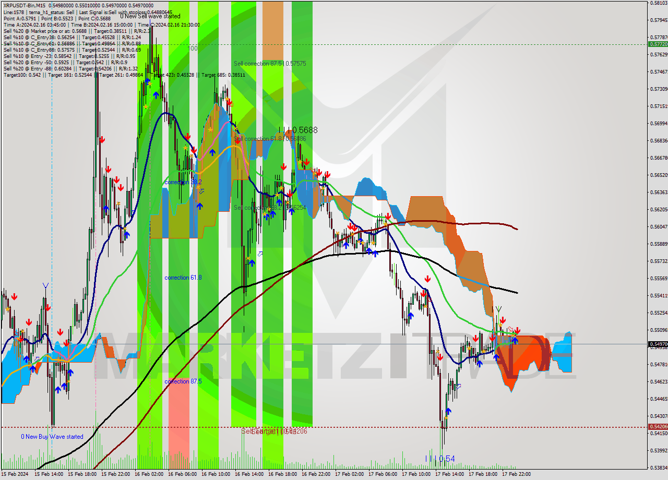Select 'Sell correction 87.5 | 0.57575' label
668x480 pixels.
click(270, 64)
